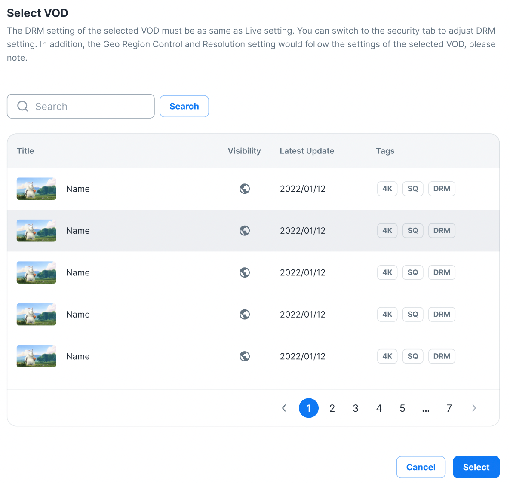The height and width of the screenshot is (483, 510).
Task: Click globe visibility icon in first row
Action: click(245, 189)
